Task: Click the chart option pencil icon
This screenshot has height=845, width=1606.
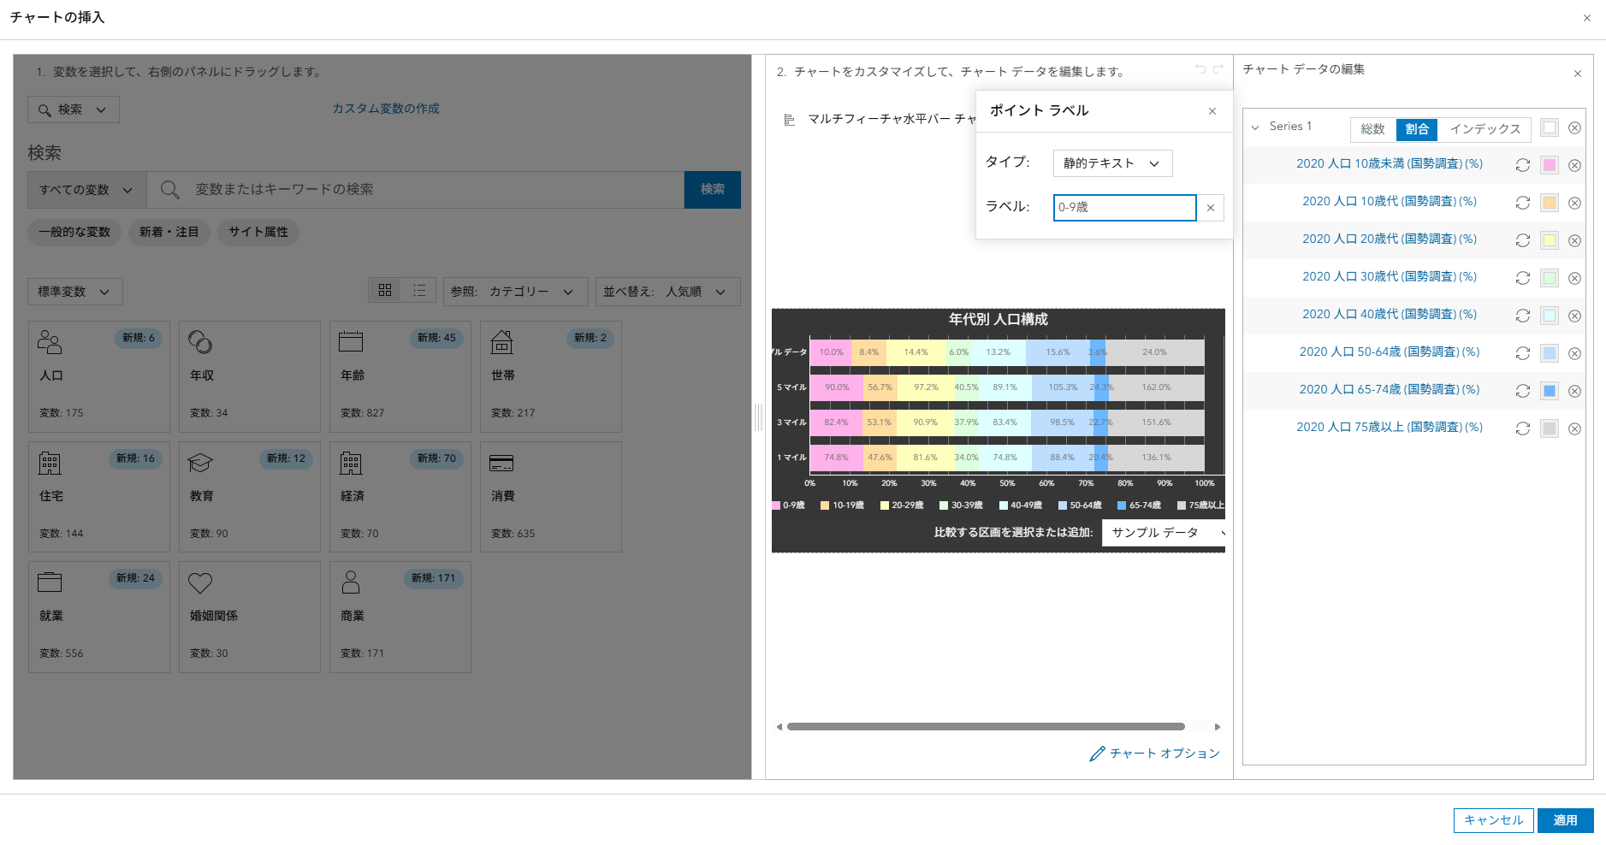Action: point(1097,753)
